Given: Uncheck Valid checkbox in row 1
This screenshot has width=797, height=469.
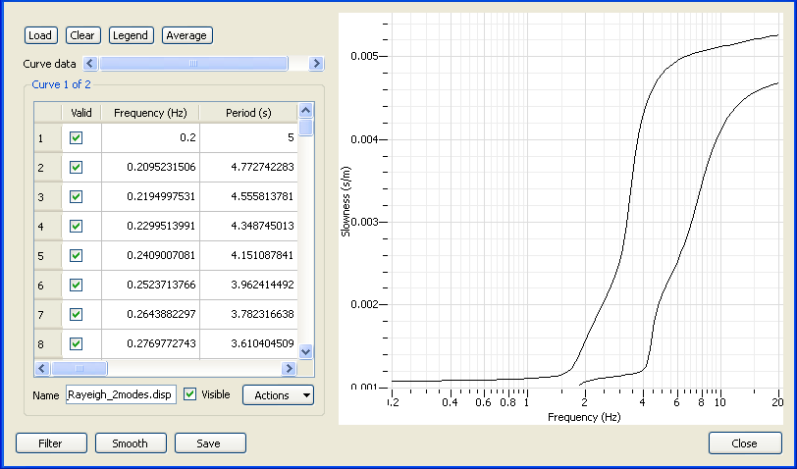Looking at the screenshot, I should 77,138.
